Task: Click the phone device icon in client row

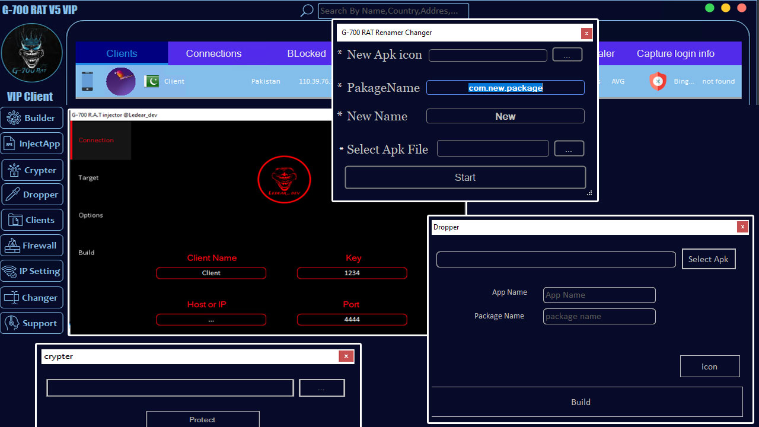Action: click(x=87, y=81)
